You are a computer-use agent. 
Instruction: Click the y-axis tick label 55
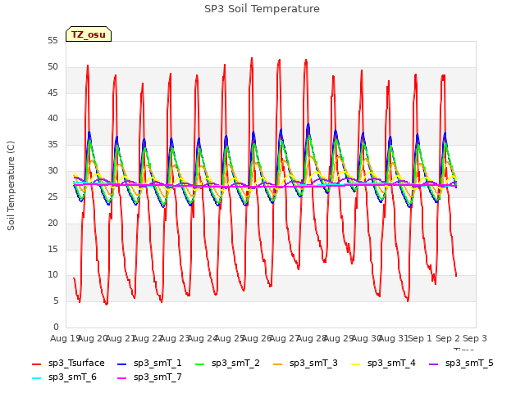point(52,41)
